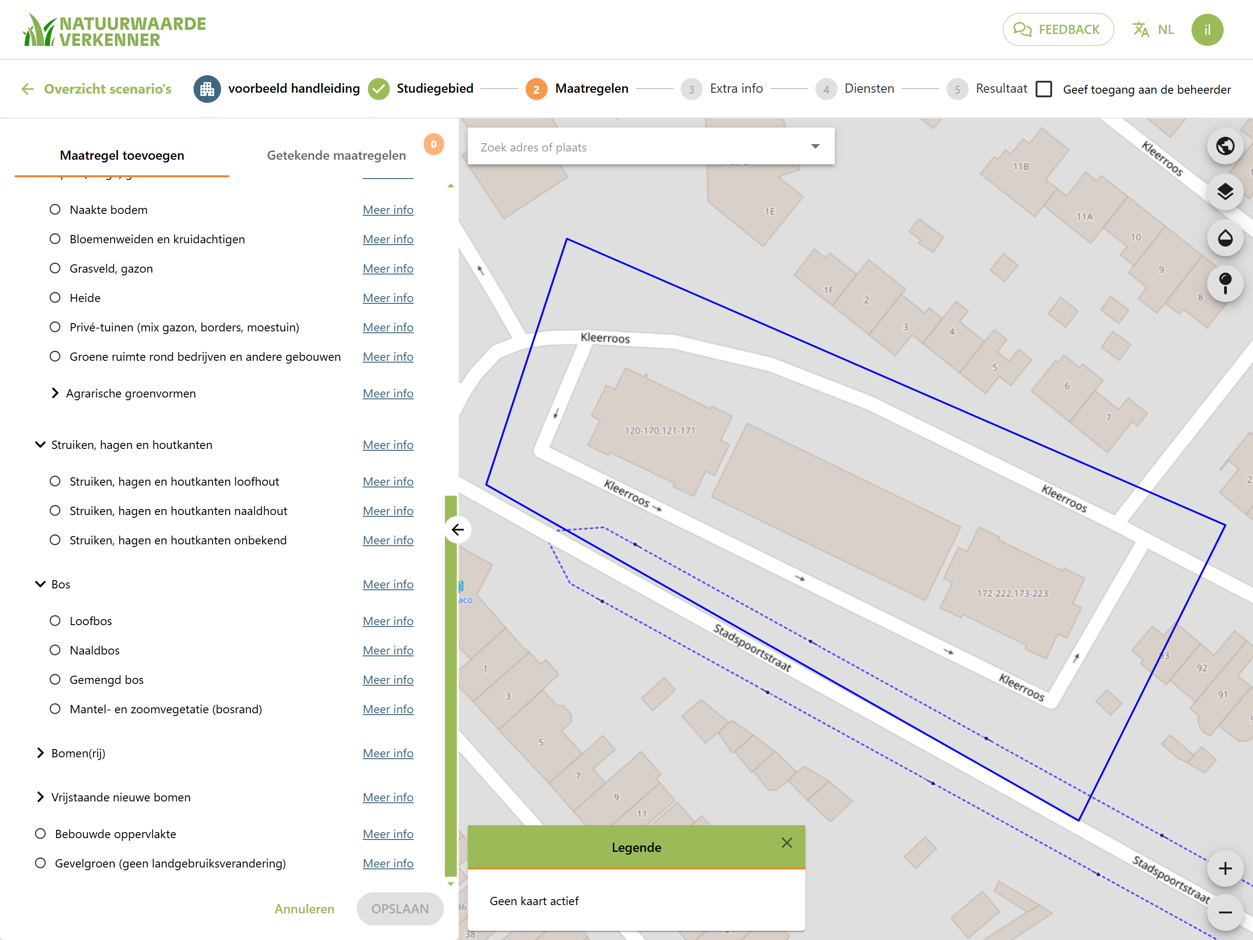Expand the Bomen(rij) group
The height and width of the screenshot is (940, 1253).
point(40,753)
